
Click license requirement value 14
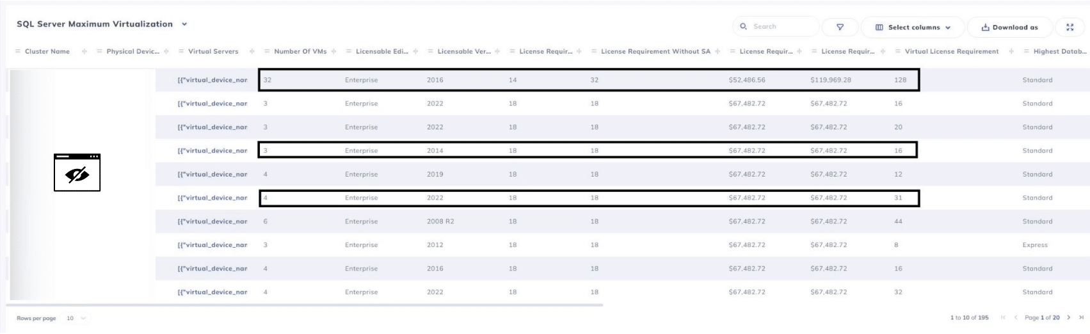click(x=513, y=80)
